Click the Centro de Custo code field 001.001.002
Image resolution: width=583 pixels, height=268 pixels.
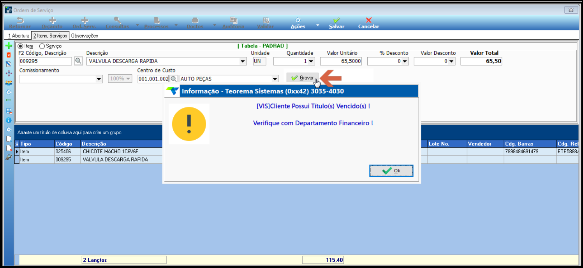coord(153,79)
